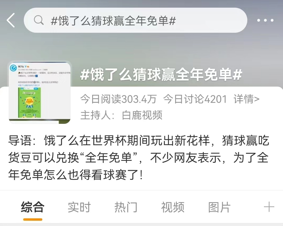Switch to the 综合 tab

33,207
